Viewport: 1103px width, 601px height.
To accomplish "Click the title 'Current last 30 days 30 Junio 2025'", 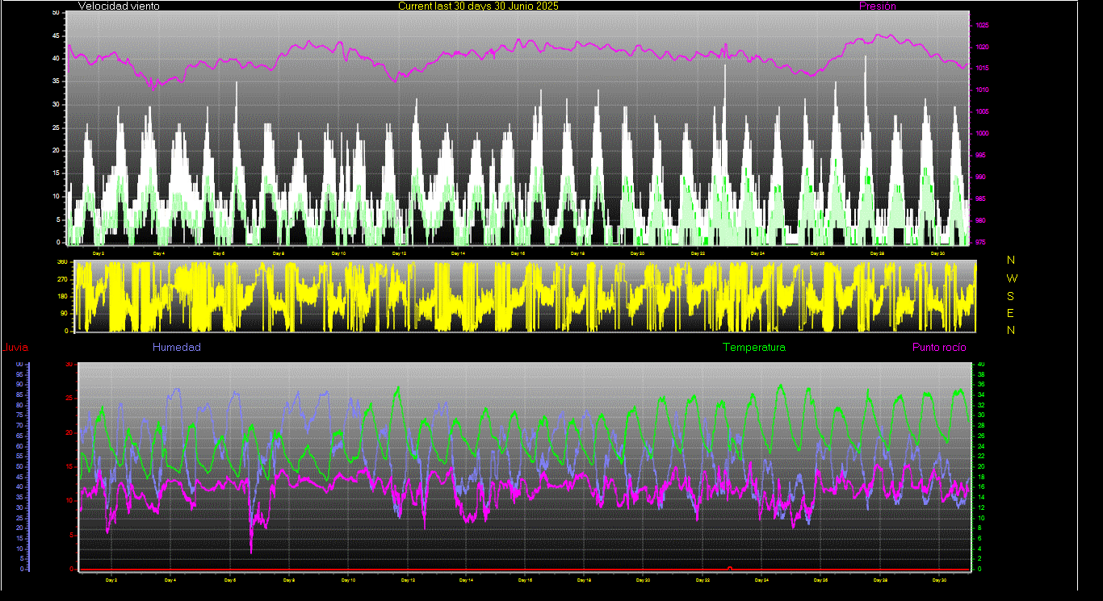I will click(x=478, y=6).
